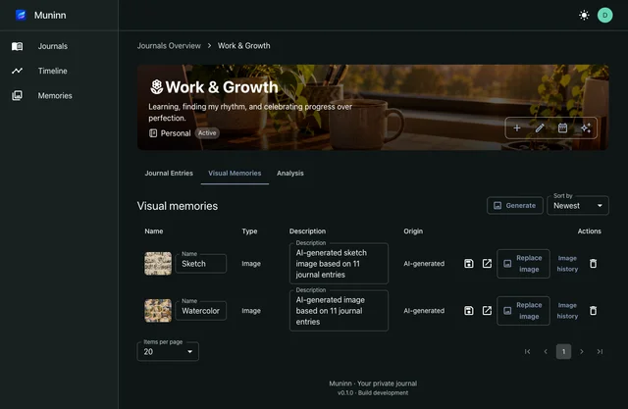This screenshot has width=628, height=409.
Task: Navigate to Journals Overview breadcrumb
Action: [x=169, y=46]
